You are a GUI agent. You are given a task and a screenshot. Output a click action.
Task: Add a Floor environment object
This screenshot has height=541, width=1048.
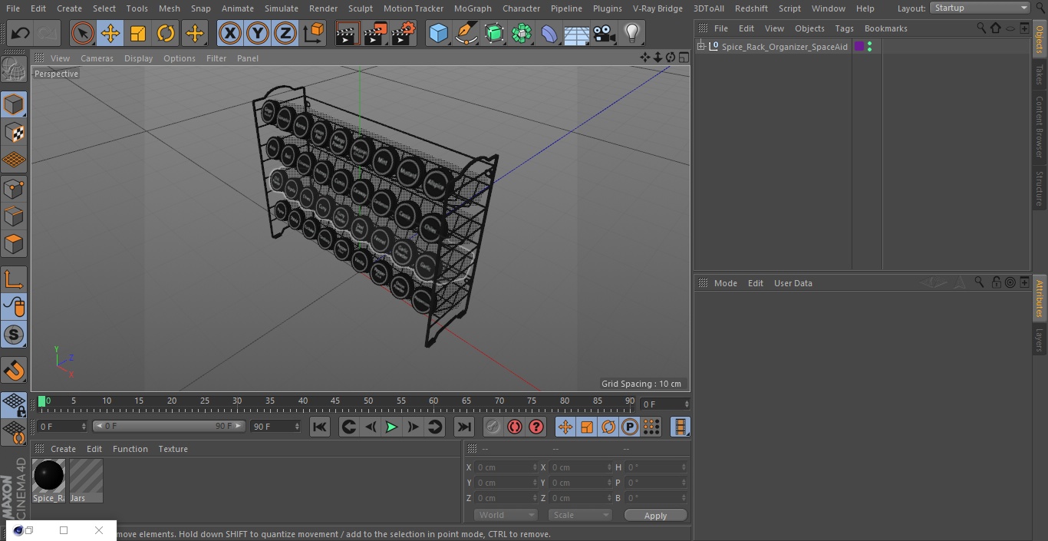pyautogui.click(x=576, y=33)
